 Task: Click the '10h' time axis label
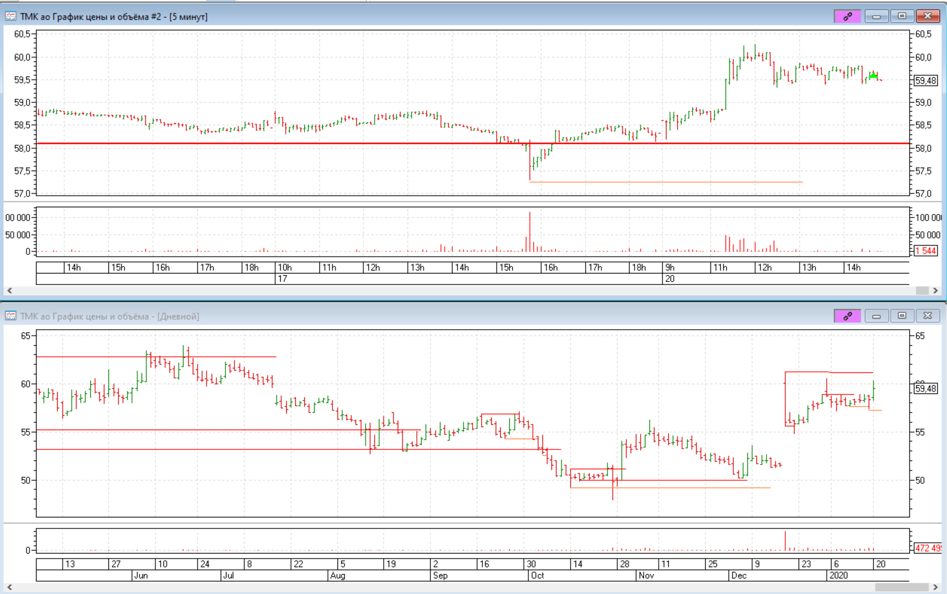[285, 267]
